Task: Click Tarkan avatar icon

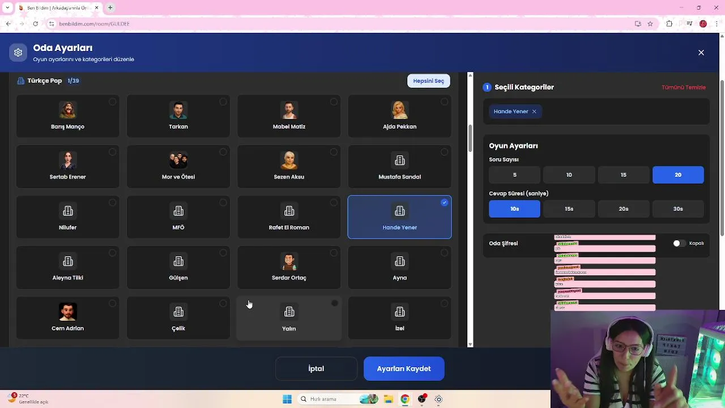Action: click(178, 110)
